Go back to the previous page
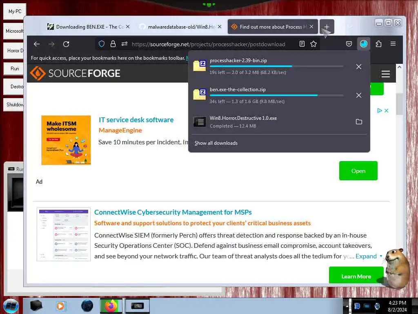418x314 pixels. (x=37, y=44)
